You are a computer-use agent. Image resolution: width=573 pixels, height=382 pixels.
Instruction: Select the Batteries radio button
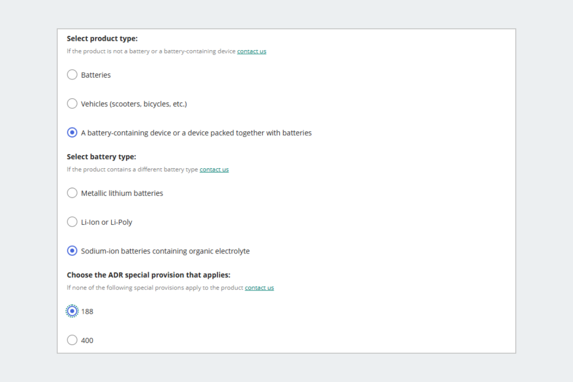point(72,75)
